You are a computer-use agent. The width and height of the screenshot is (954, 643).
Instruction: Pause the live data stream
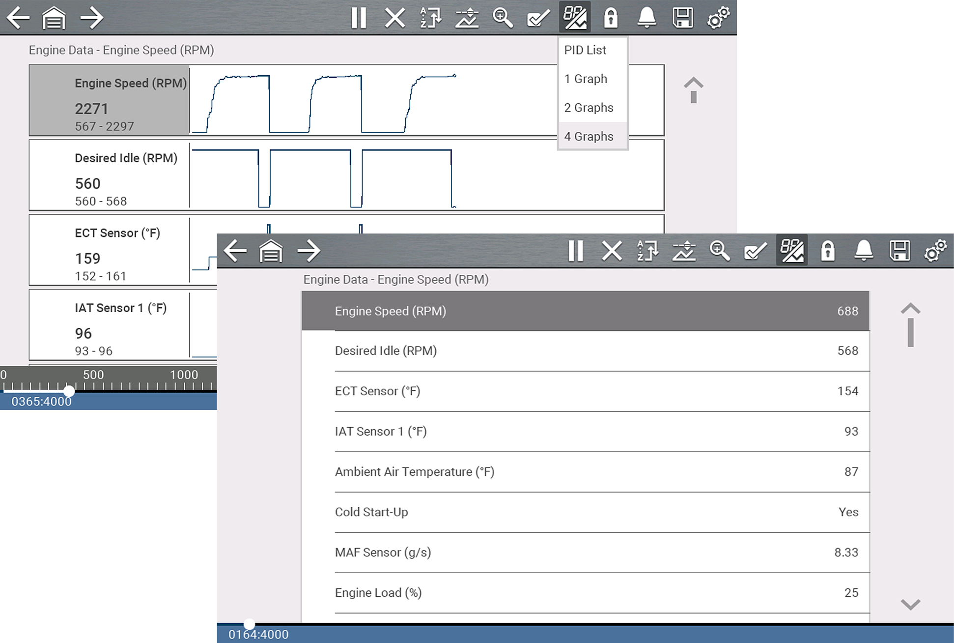(x=359, y=18)
